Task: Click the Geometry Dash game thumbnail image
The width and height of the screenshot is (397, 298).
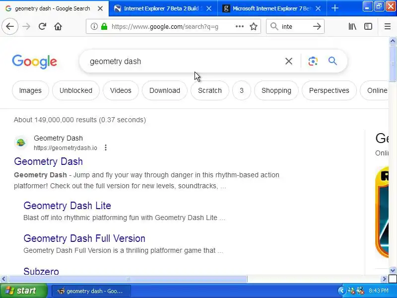Action: pyautogui.click(x=382, y=212)
